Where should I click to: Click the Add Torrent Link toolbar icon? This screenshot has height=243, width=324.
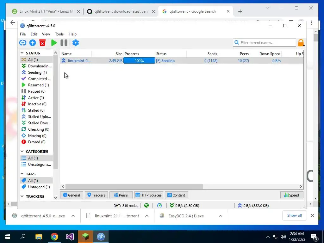[x=23, y=43]
